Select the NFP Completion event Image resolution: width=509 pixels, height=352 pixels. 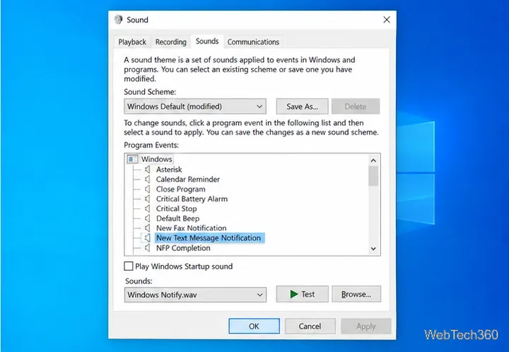183,248
